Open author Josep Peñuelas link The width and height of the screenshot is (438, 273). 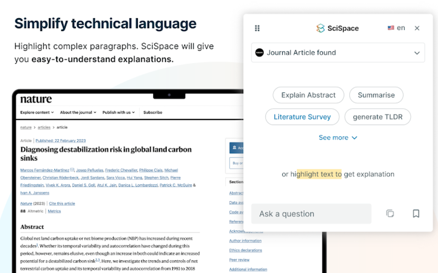point(90,170)
